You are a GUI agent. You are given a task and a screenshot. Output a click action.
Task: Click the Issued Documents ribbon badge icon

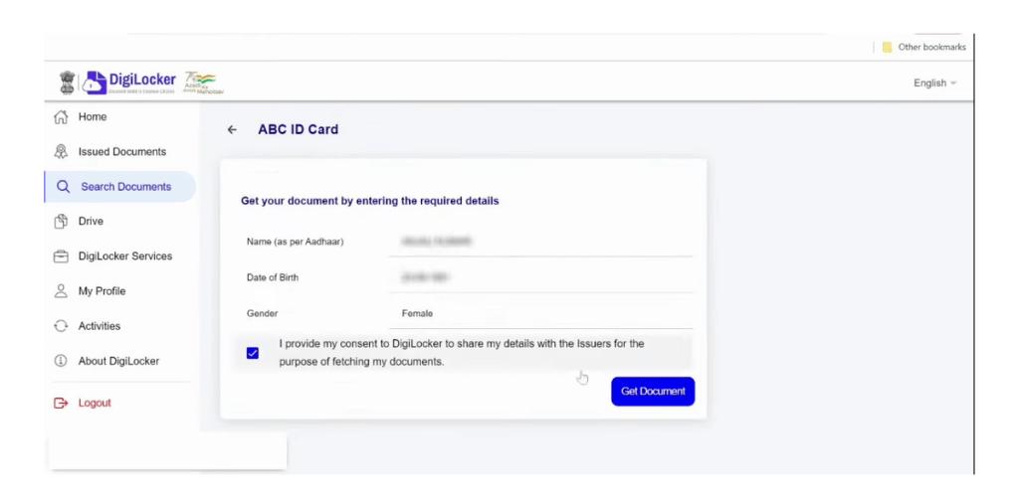(61, 152)
